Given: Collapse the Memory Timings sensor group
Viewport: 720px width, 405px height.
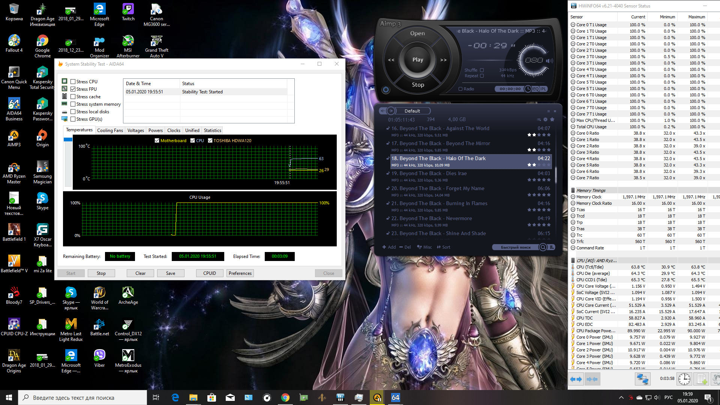Looking at the screenshot, I should point(573,190).
